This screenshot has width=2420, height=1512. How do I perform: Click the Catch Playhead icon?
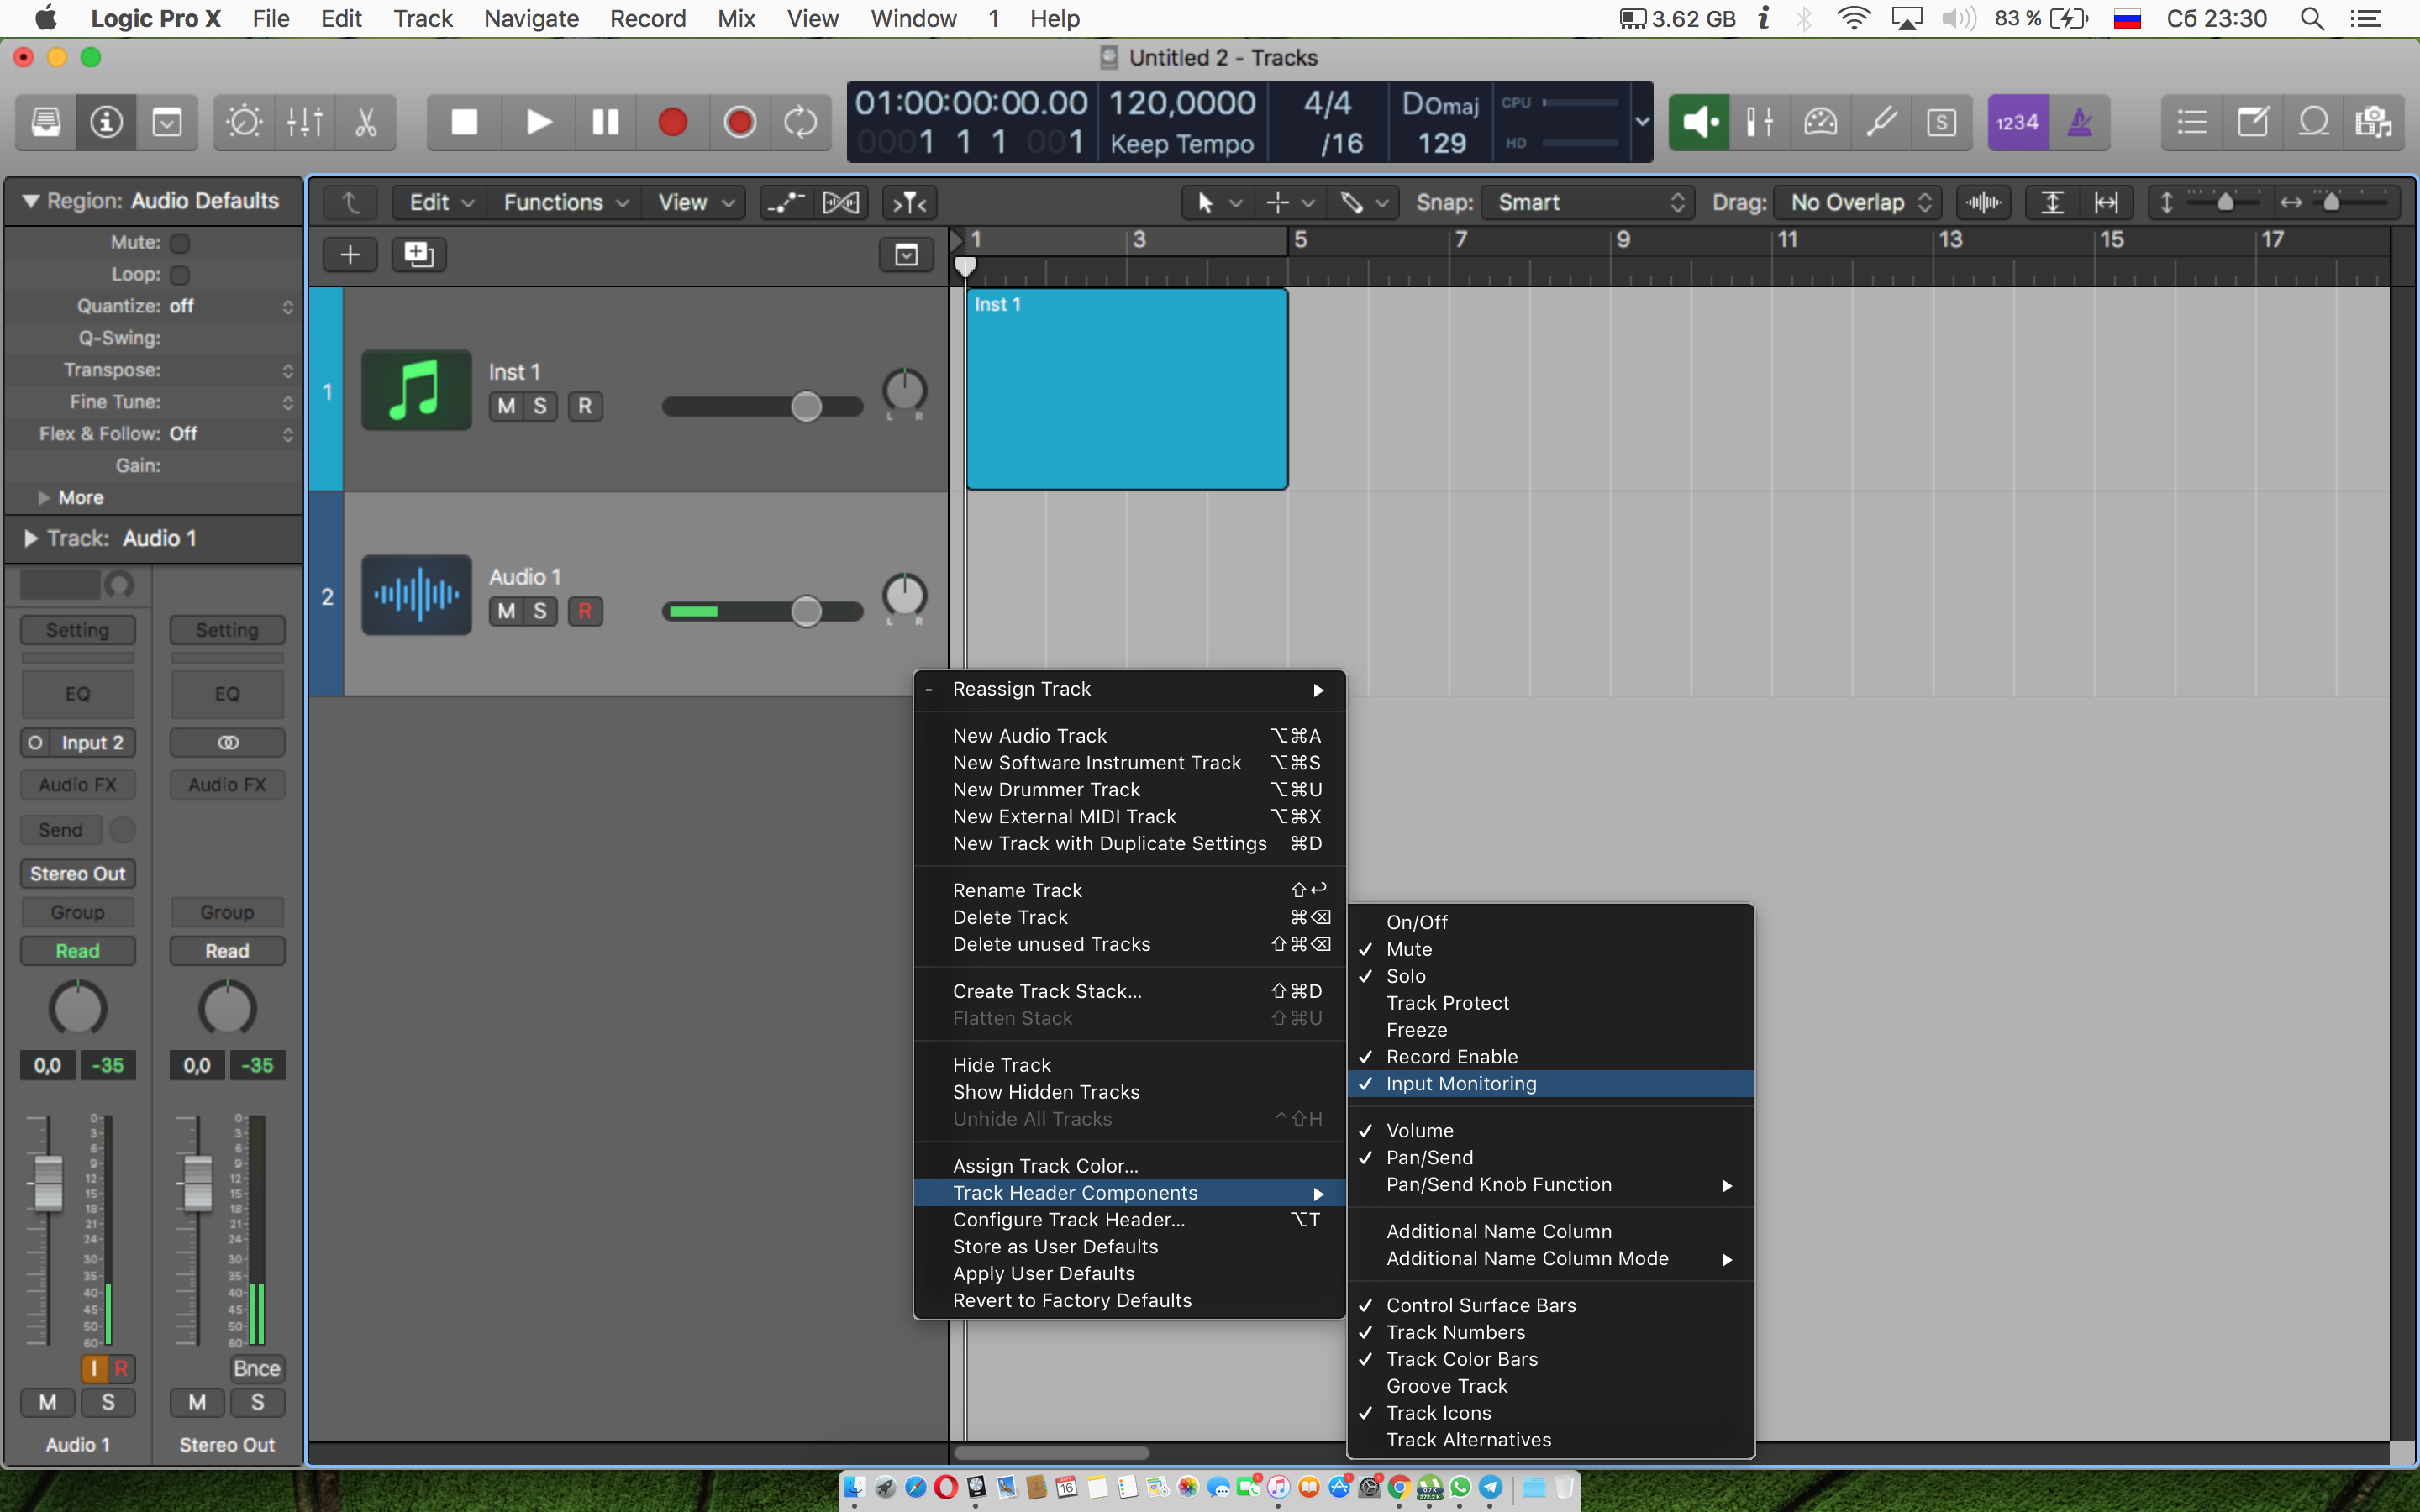(909, 203)
